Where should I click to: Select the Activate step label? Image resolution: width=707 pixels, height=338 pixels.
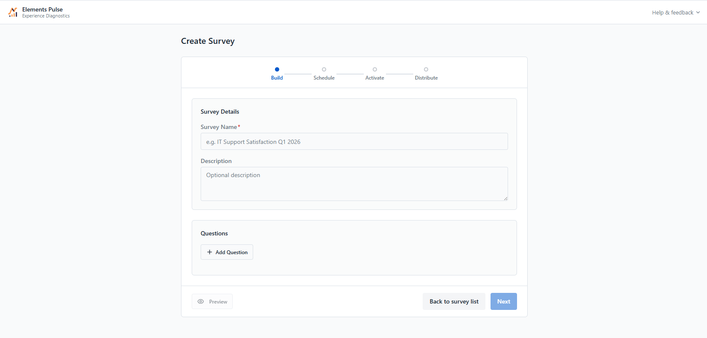375,78
